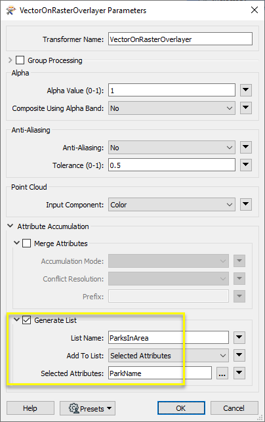265x422 pixels.
Task: Open the Input Component Color dropdown
Action: pyautogui.click(x=172, y=205)
